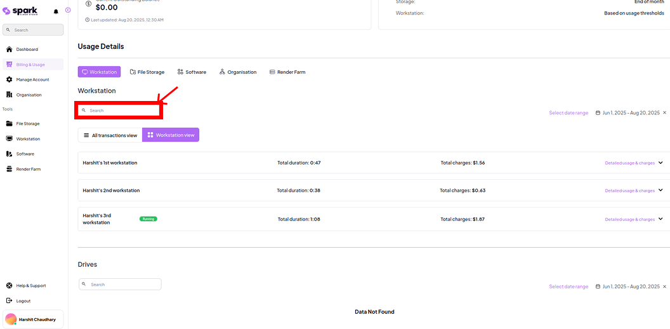Click Select date range for Workstation
The width and height of the screenshot is (670, 329).
point(568,113)
